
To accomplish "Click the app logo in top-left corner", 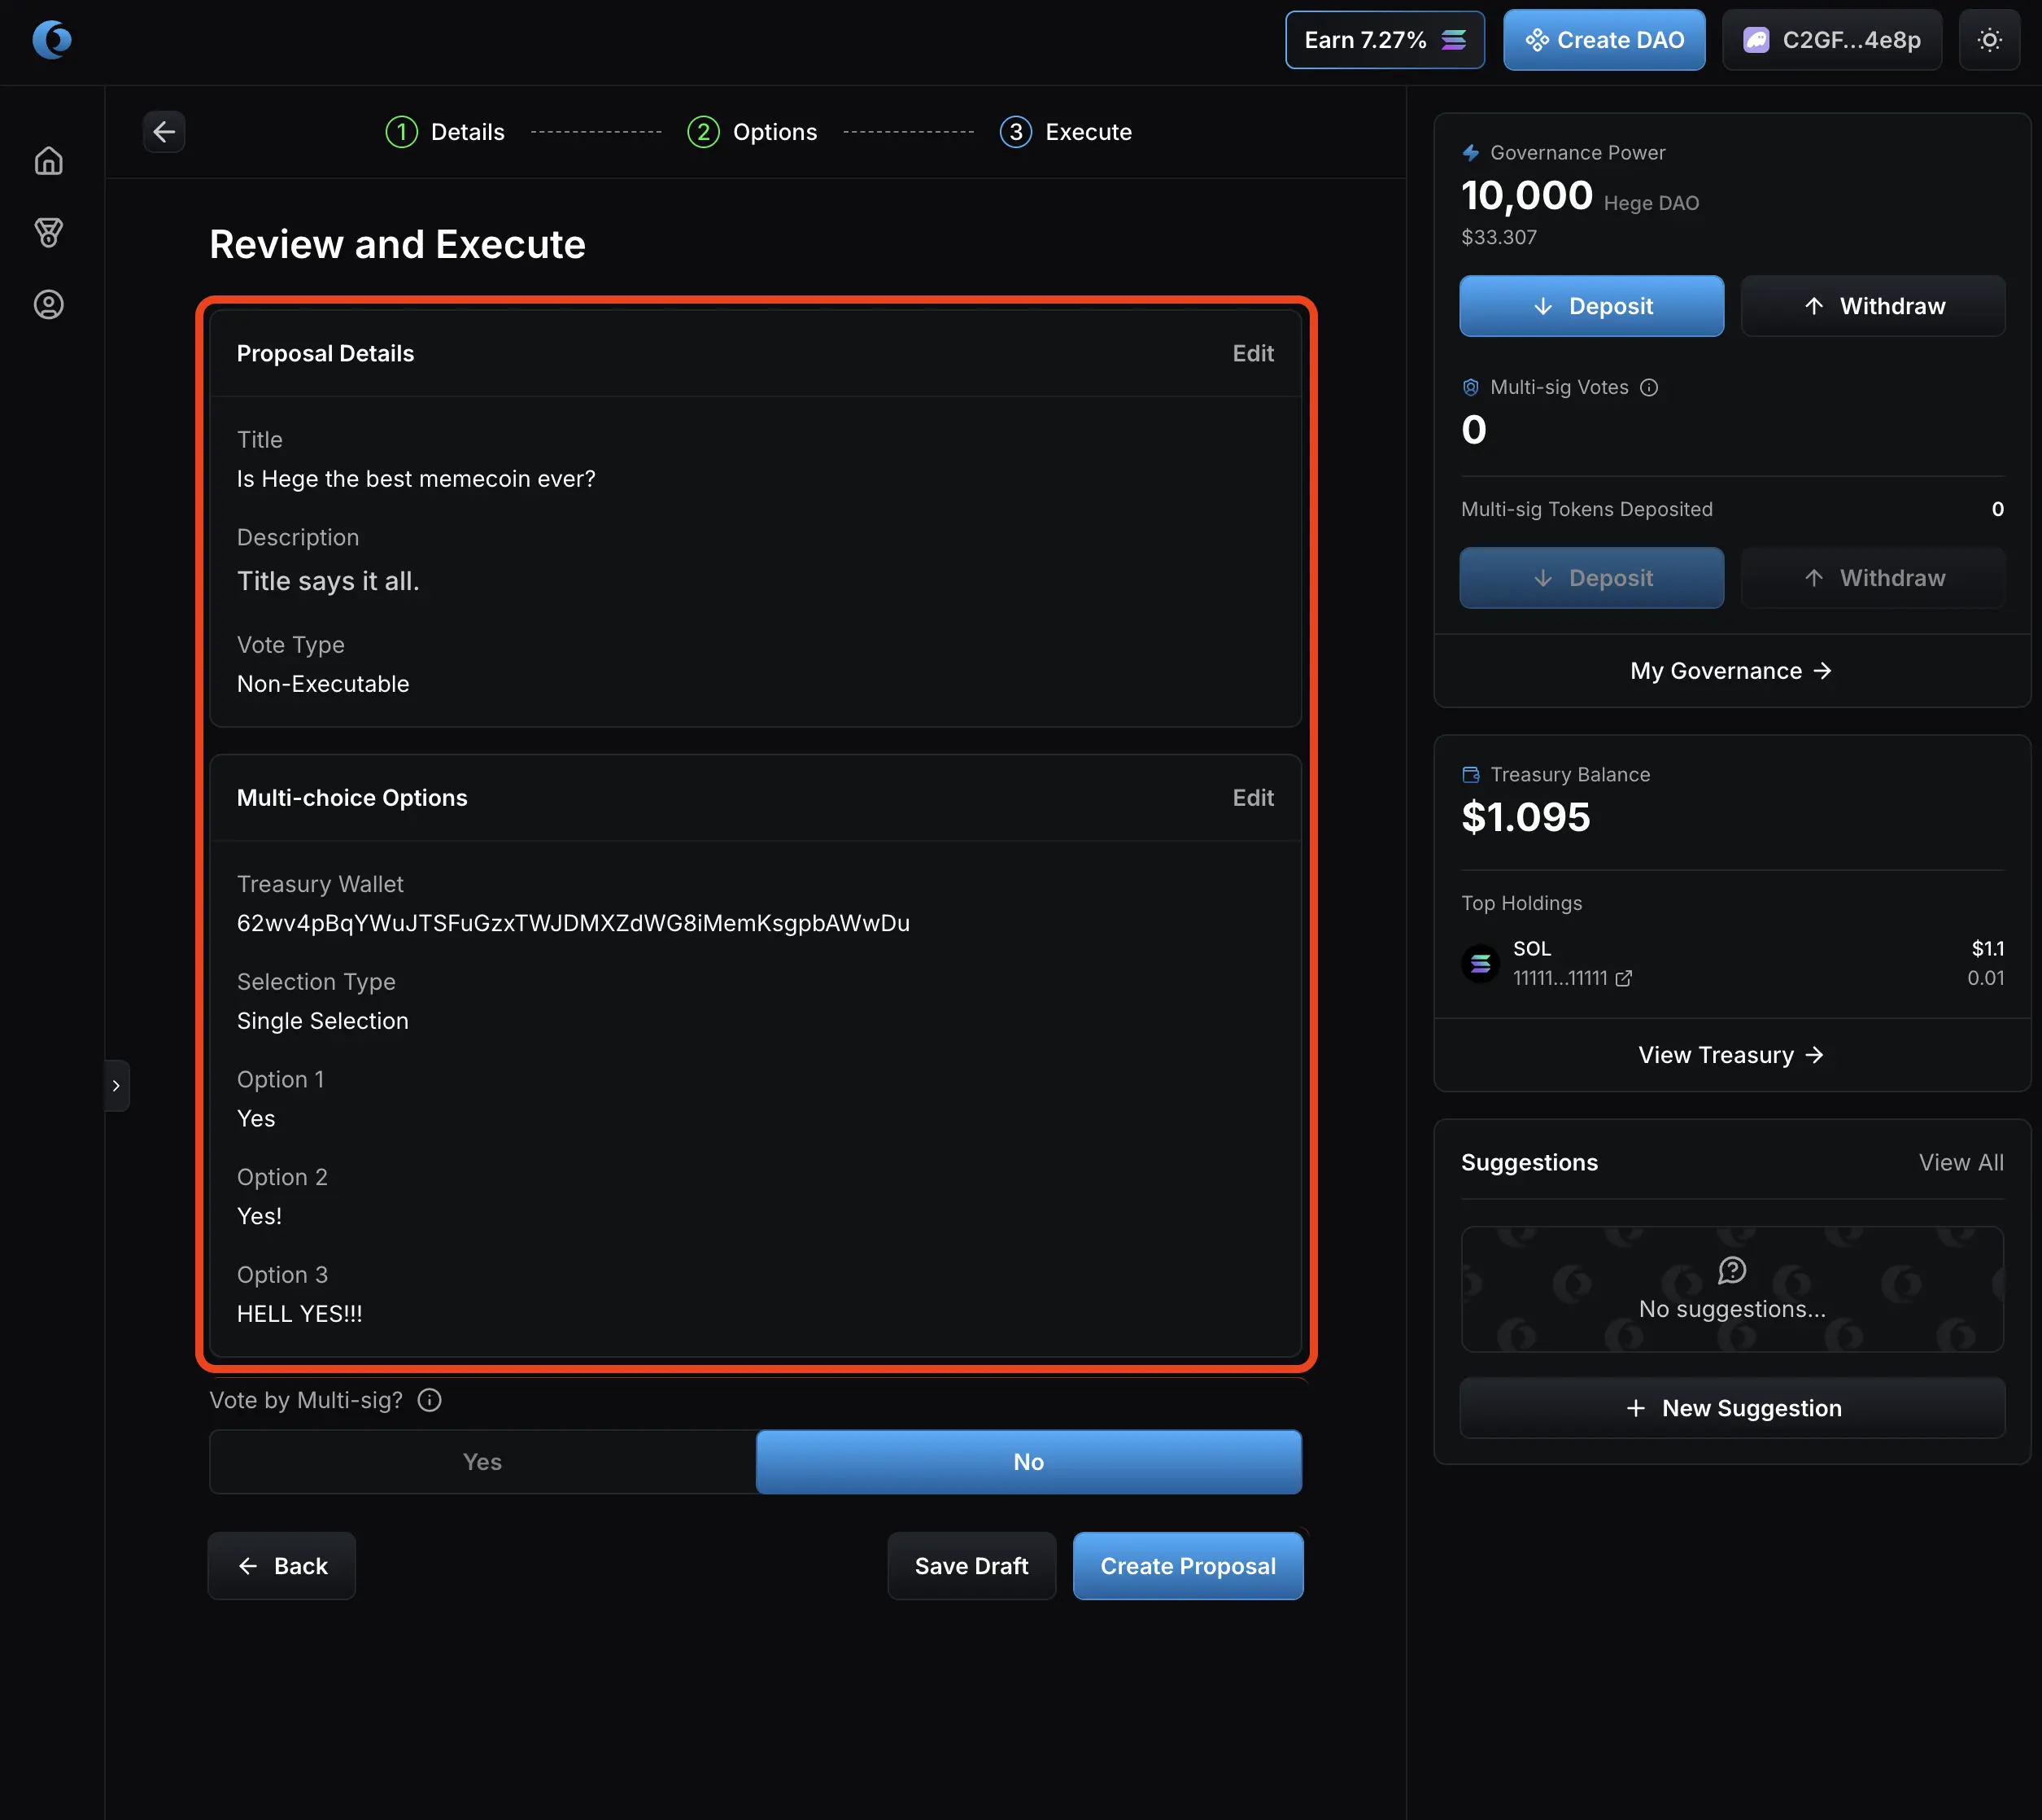I will (x=52, y=40).
